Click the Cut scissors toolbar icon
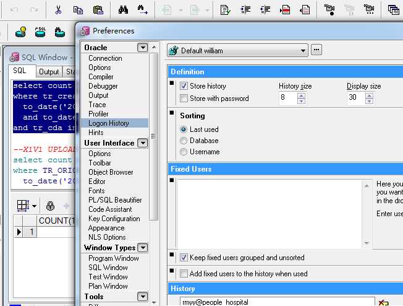The image size is (403, 306). click(x=58, y=10)
